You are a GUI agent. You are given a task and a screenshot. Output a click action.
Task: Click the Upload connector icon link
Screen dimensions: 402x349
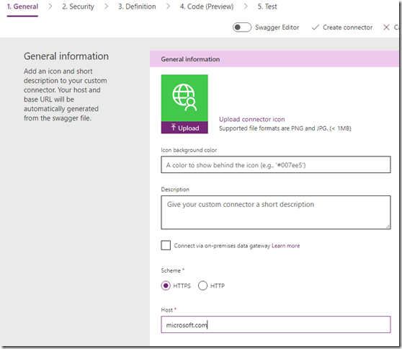pyautogui.click(x=251, y=119)
